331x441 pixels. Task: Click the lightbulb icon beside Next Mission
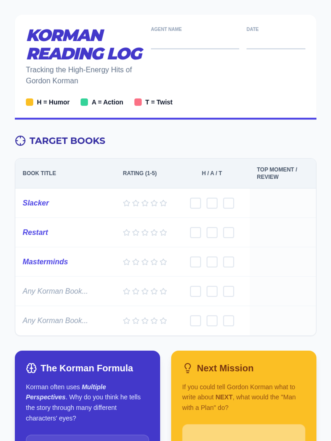[x=188, y=368]
